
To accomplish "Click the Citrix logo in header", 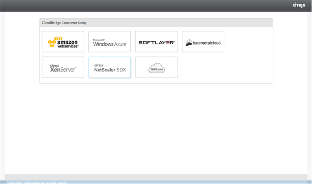I will coord(299,5).
